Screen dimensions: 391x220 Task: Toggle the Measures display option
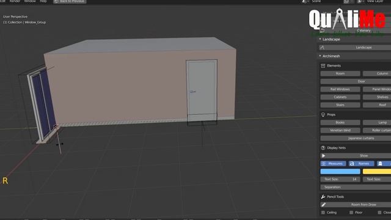[333, 164]
